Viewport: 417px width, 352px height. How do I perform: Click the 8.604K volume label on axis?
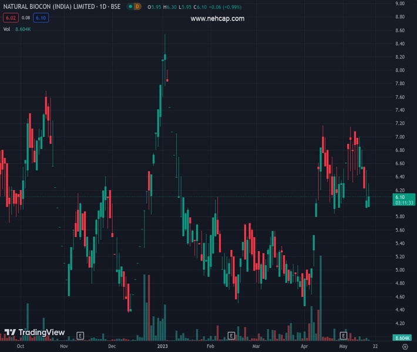tap(402, 339)
